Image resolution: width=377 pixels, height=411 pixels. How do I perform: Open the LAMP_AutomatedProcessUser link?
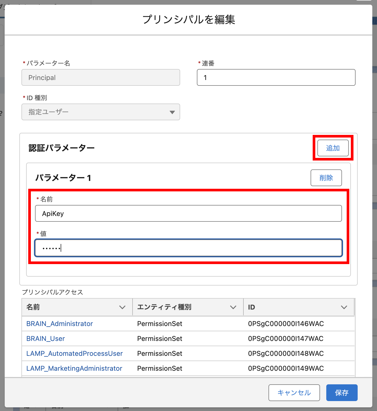coord(75,353)
